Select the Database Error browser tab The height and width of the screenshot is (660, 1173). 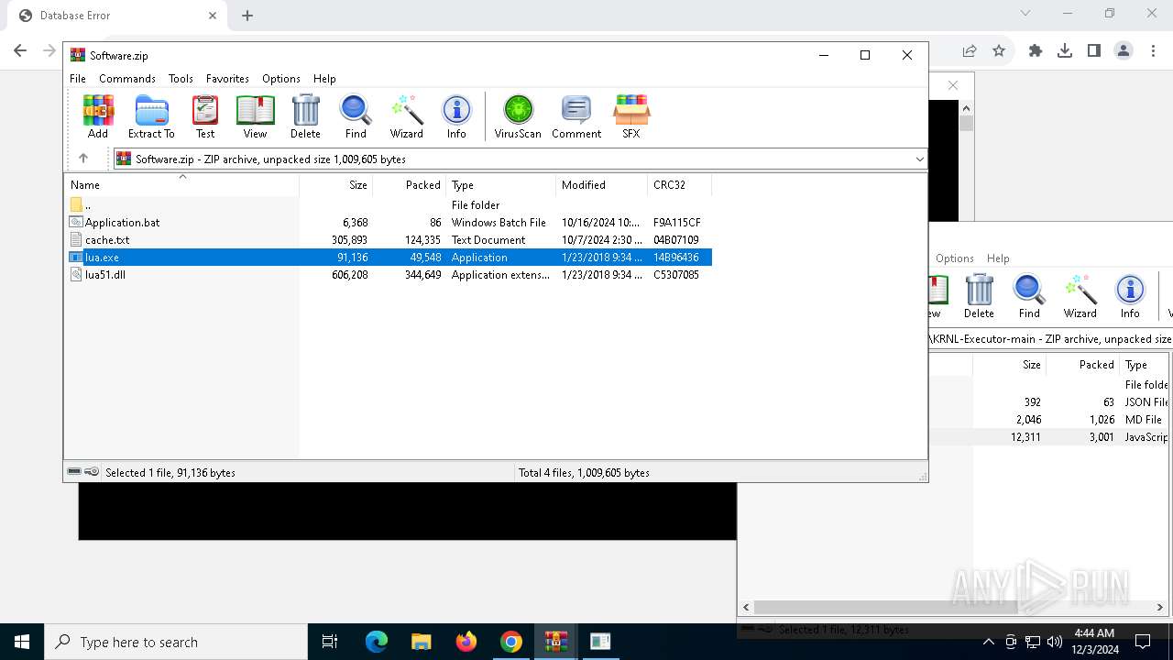coord(115,16)
